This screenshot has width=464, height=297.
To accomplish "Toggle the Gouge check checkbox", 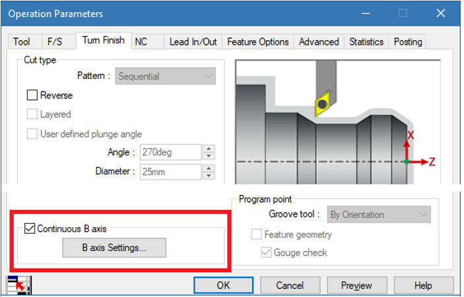I will tap(267, 252).
